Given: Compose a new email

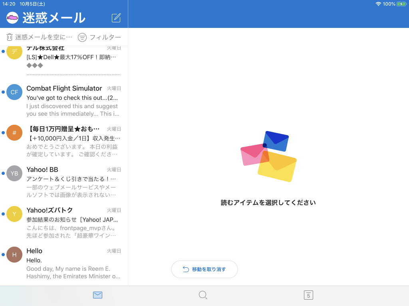Looking at the screenshot, I should [116, 18].
